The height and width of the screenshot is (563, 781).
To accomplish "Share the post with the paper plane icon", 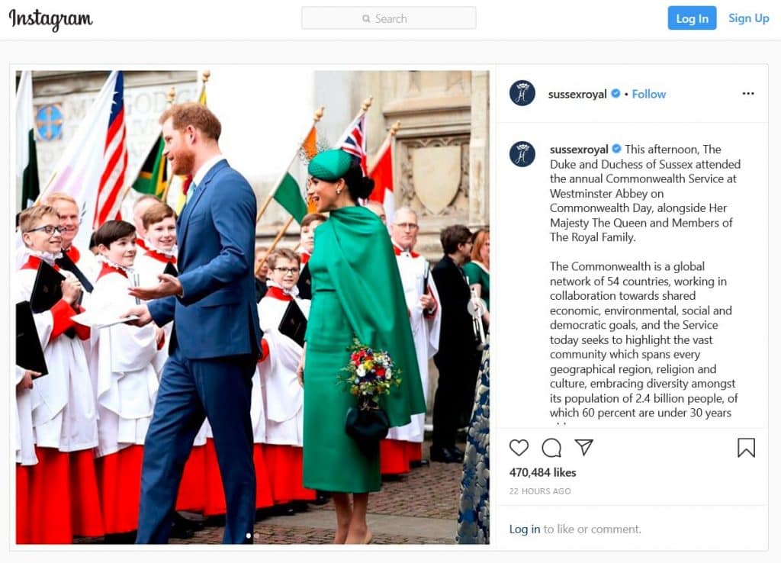I will pos(583,447).
